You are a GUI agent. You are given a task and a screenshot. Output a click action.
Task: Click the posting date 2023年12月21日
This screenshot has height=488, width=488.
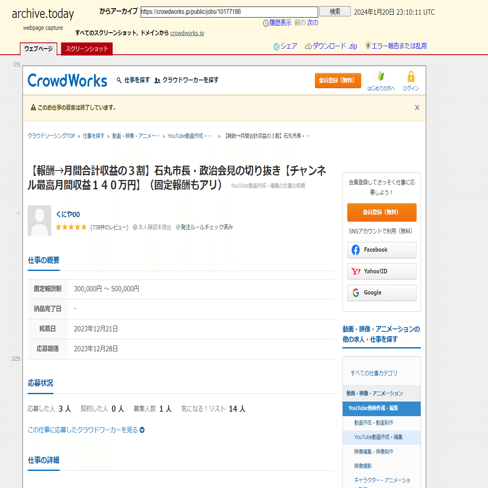tap(96, 329)
